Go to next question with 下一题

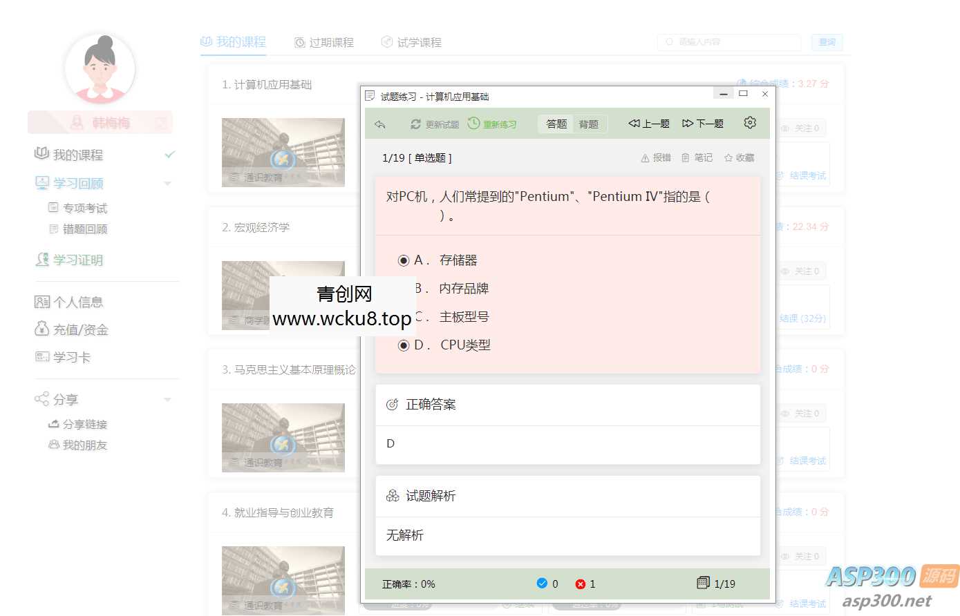(703, 123)
